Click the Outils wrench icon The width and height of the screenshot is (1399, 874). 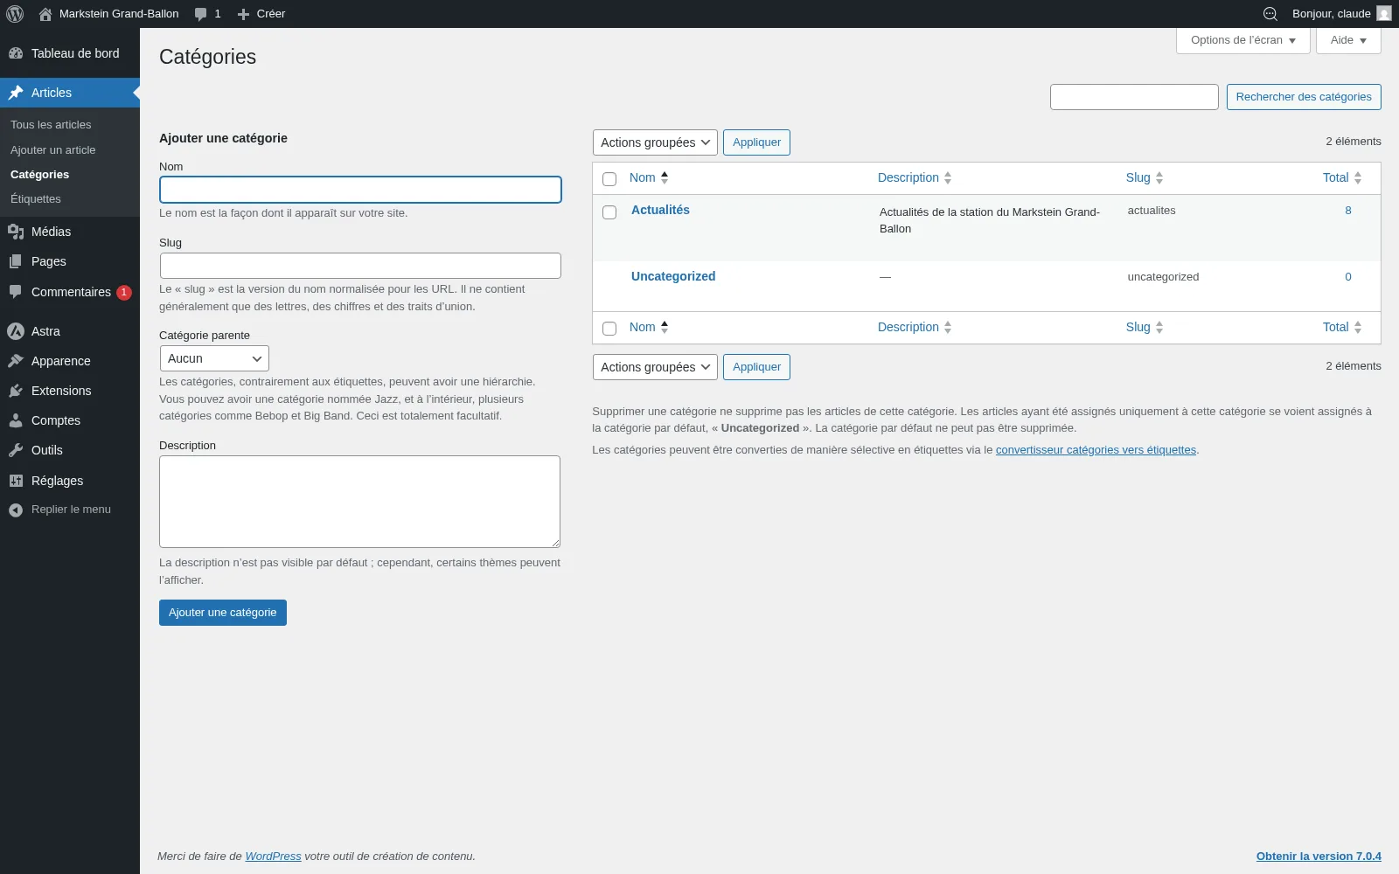click(x=16, y=450)
